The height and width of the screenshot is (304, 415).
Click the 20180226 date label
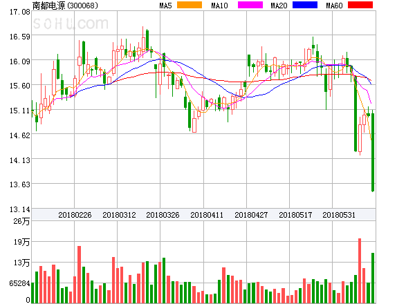tap(75, 215)
